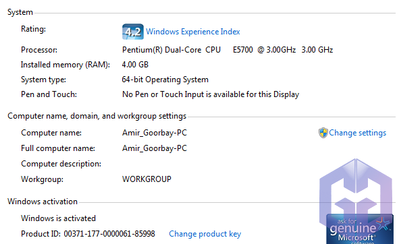Click the System section heading

click(20, 12)
